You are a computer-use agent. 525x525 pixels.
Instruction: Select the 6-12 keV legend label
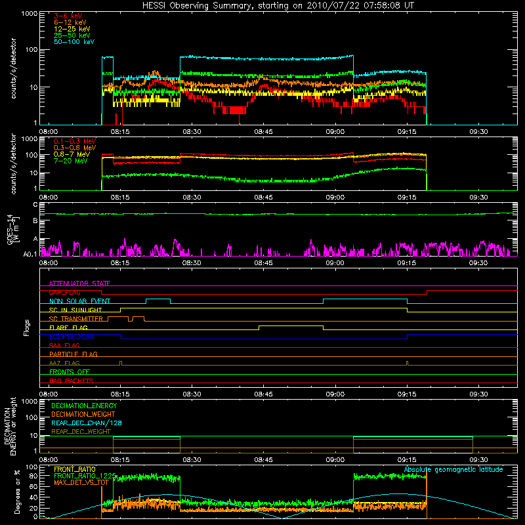70,22
